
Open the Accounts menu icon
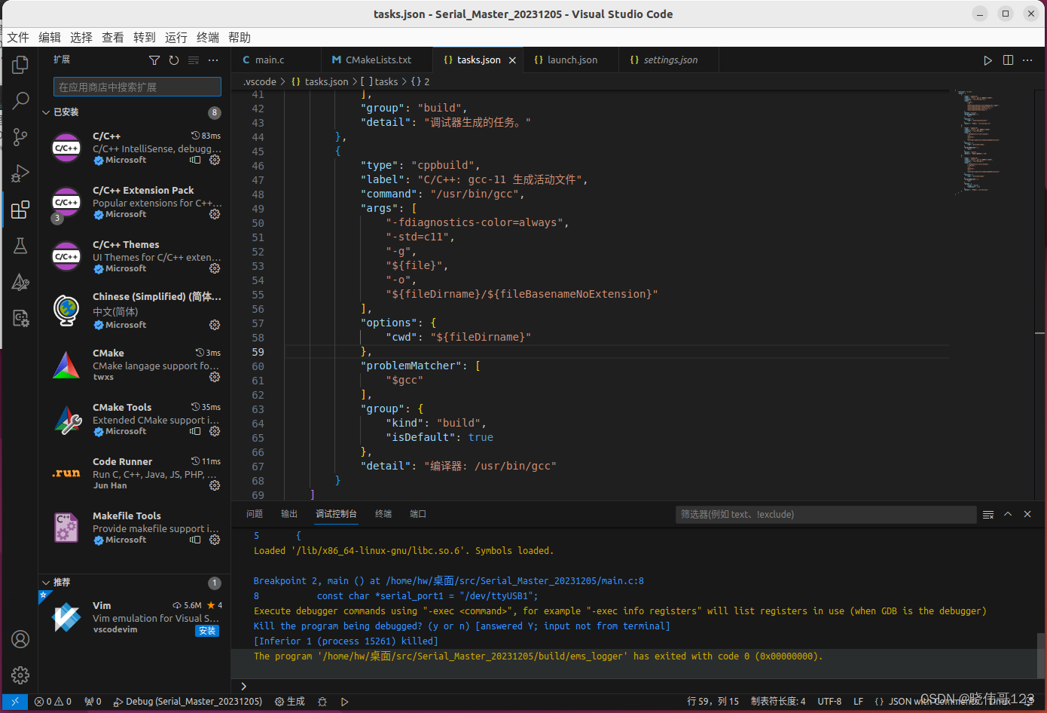[x=20, y=639]
